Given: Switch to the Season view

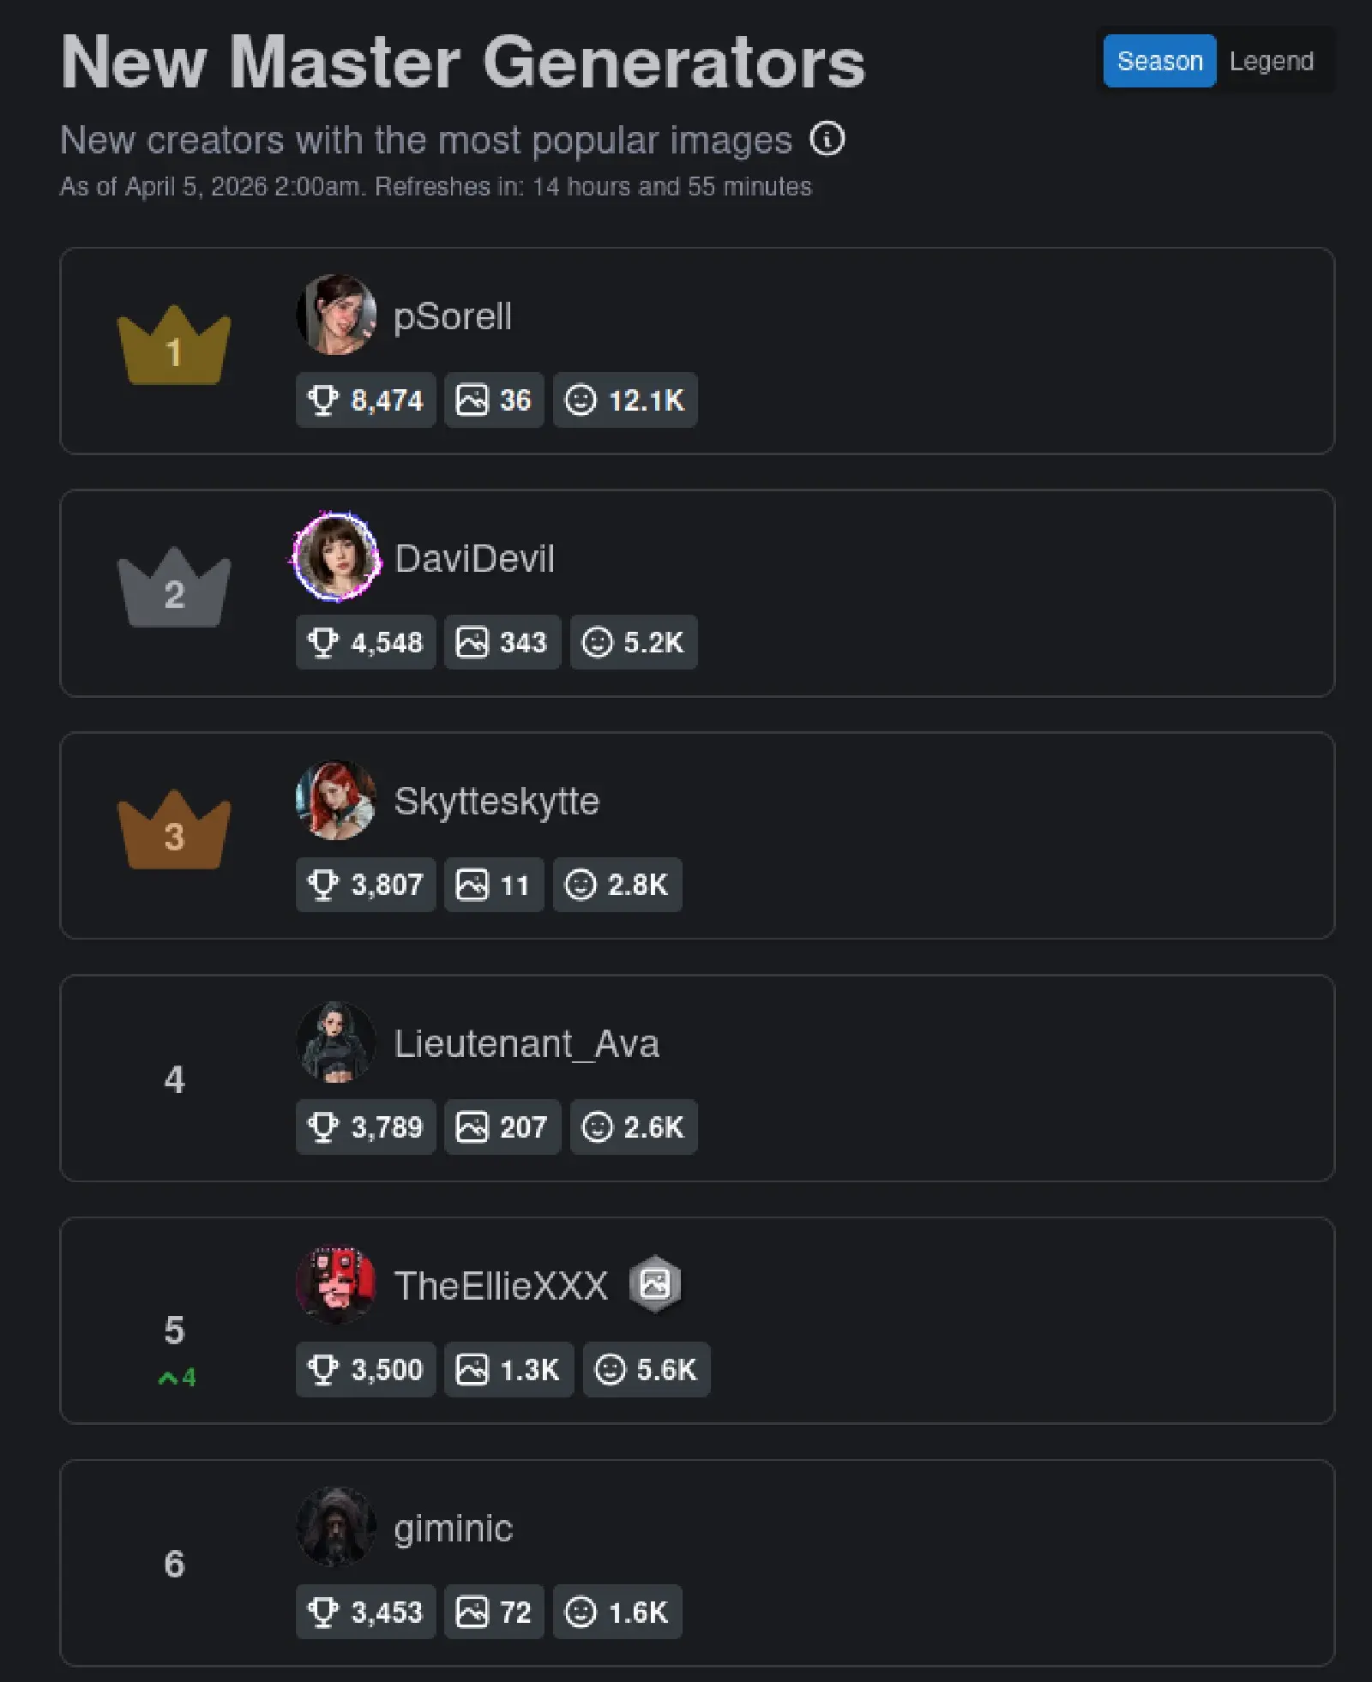Looking at the screenshot, I should pyautogui.click(x=1159, y=61).
